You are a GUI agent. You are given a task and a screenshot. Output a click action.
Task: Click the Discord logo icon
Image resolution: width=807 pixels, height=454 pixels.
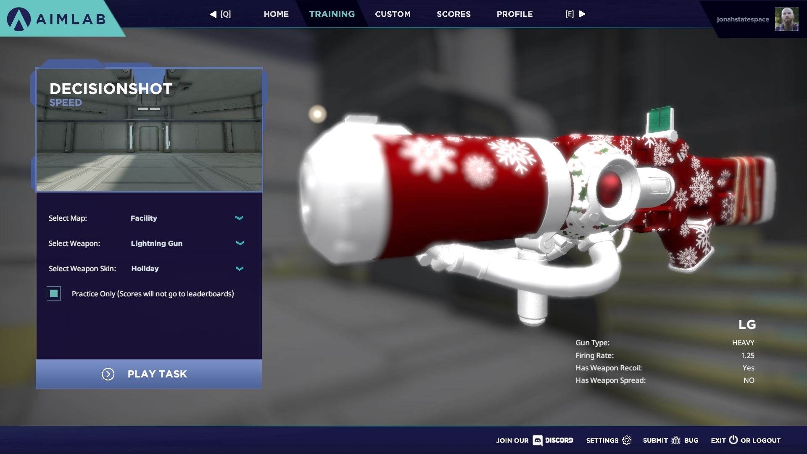[x=538, y=440]
